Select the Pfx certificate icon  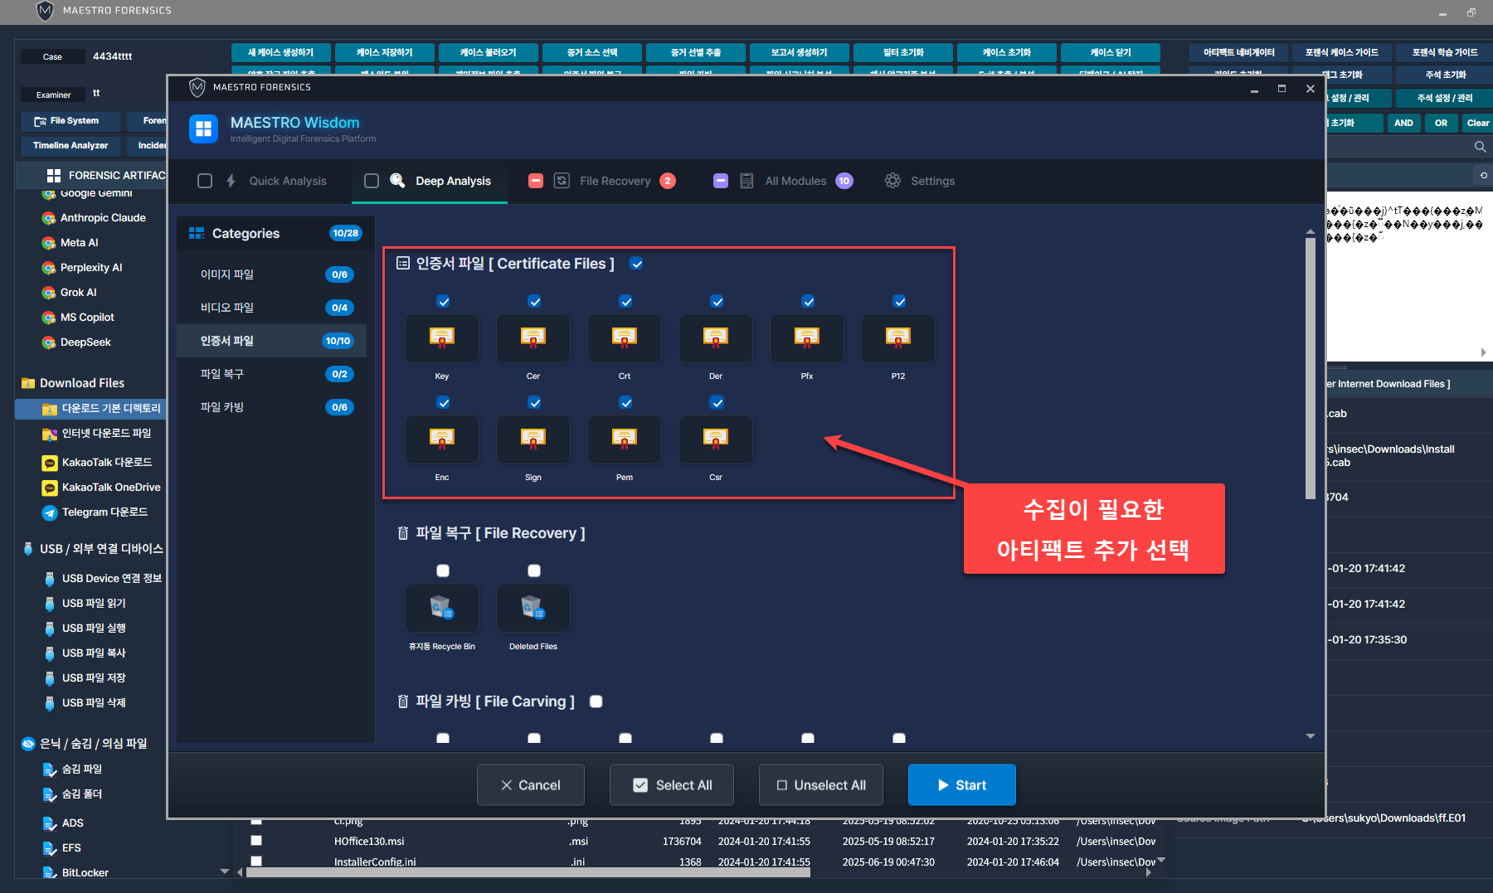tap(806, 338)
